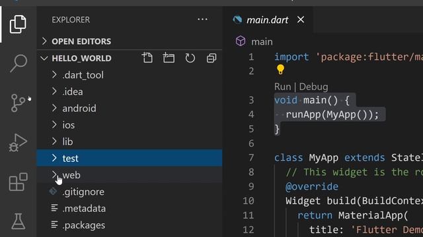Expand the .dart_tool folder
423x237 pixels.
(130, 75)
